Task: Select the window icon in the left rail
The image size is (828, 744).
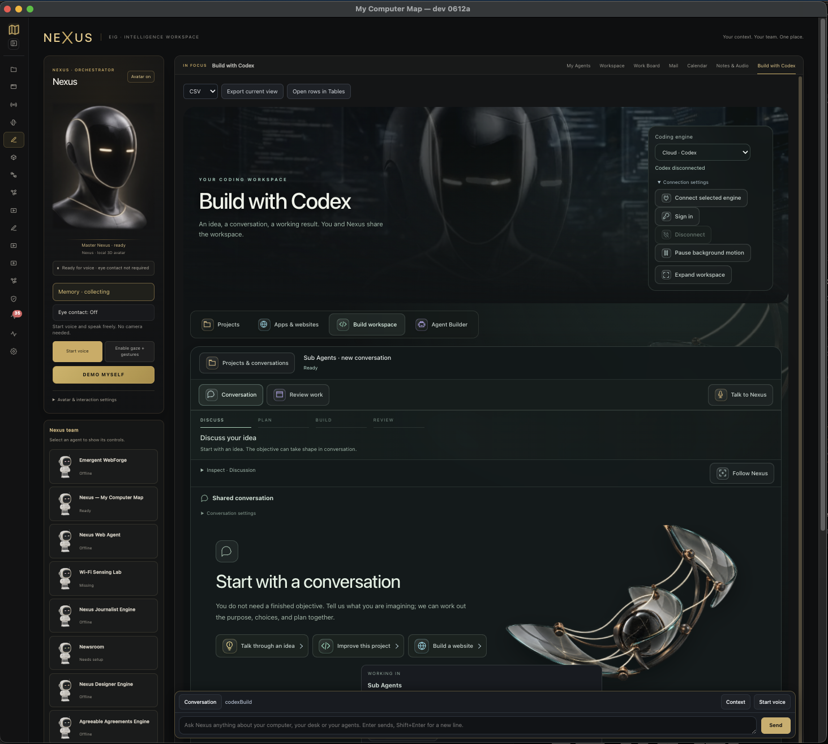Action: 14,87
